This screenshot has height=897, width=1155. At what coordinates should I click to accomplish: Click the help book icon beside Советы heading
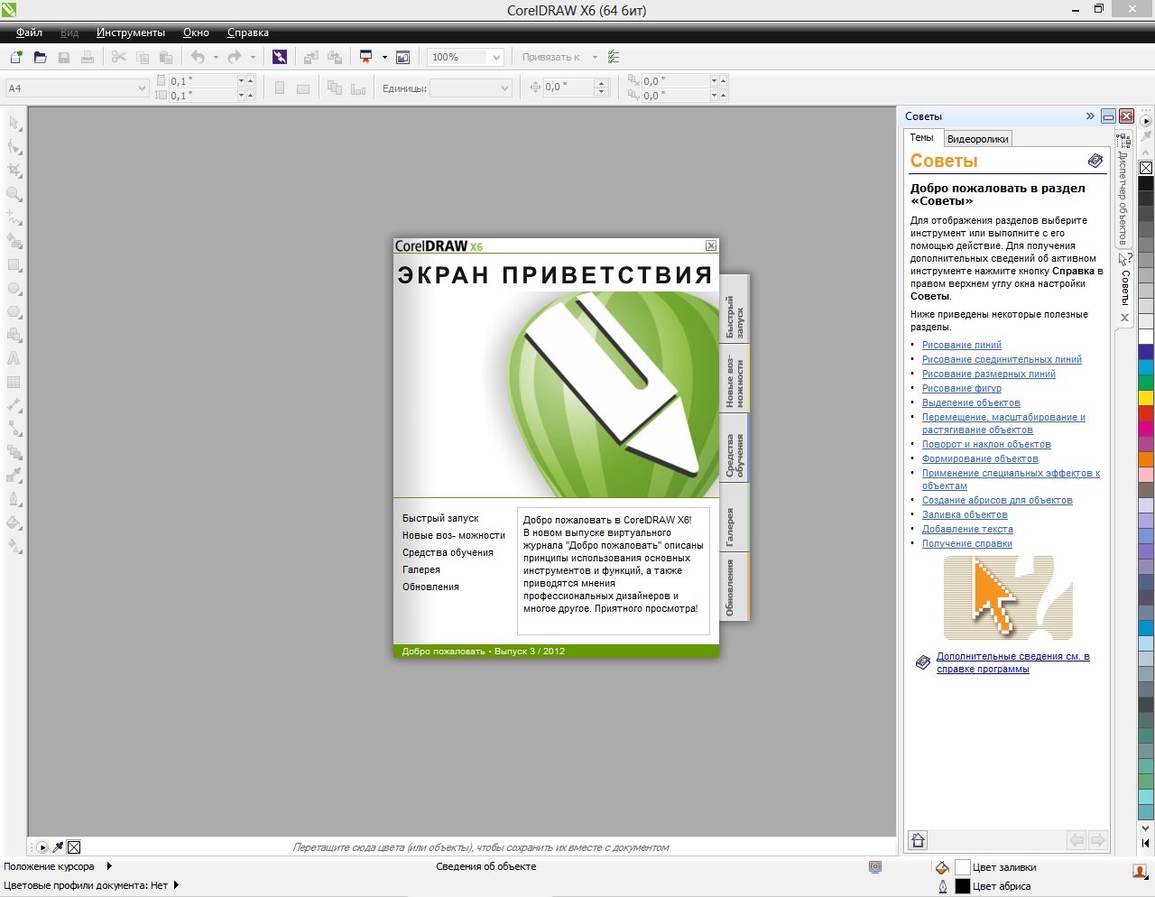[x=1095, y=161]
